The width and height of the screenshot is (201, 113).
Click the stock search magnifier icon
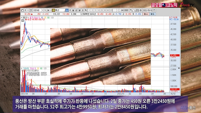point(45,10)
